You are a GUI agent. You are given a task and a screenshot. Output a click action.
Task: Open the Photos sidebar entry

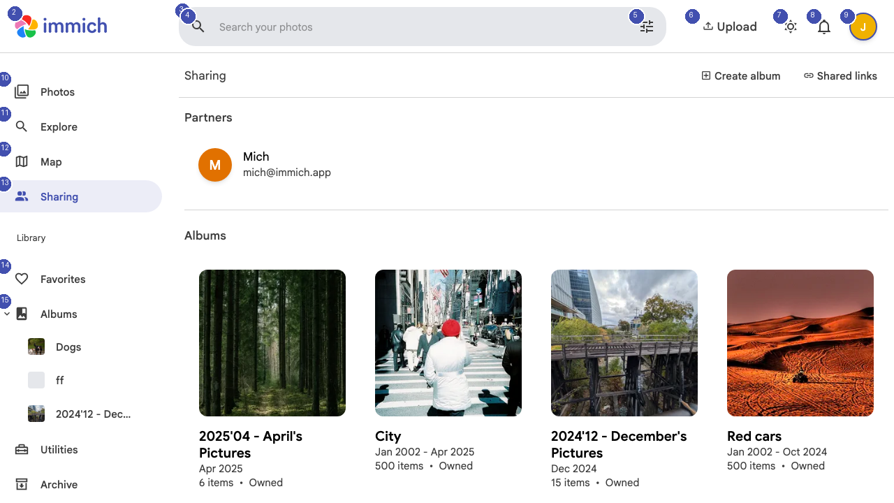coord(57,92)
